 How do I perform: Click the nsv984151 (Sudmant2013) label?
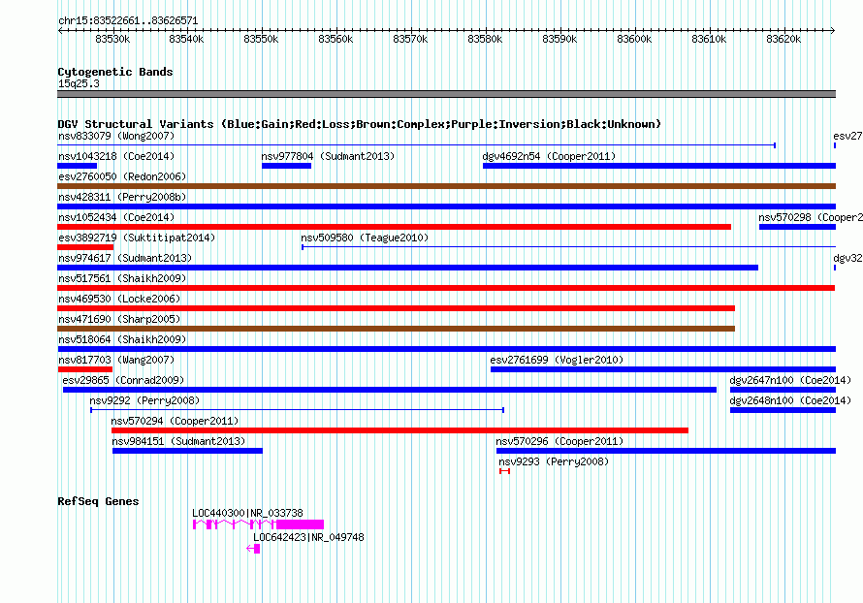[178, 441]
